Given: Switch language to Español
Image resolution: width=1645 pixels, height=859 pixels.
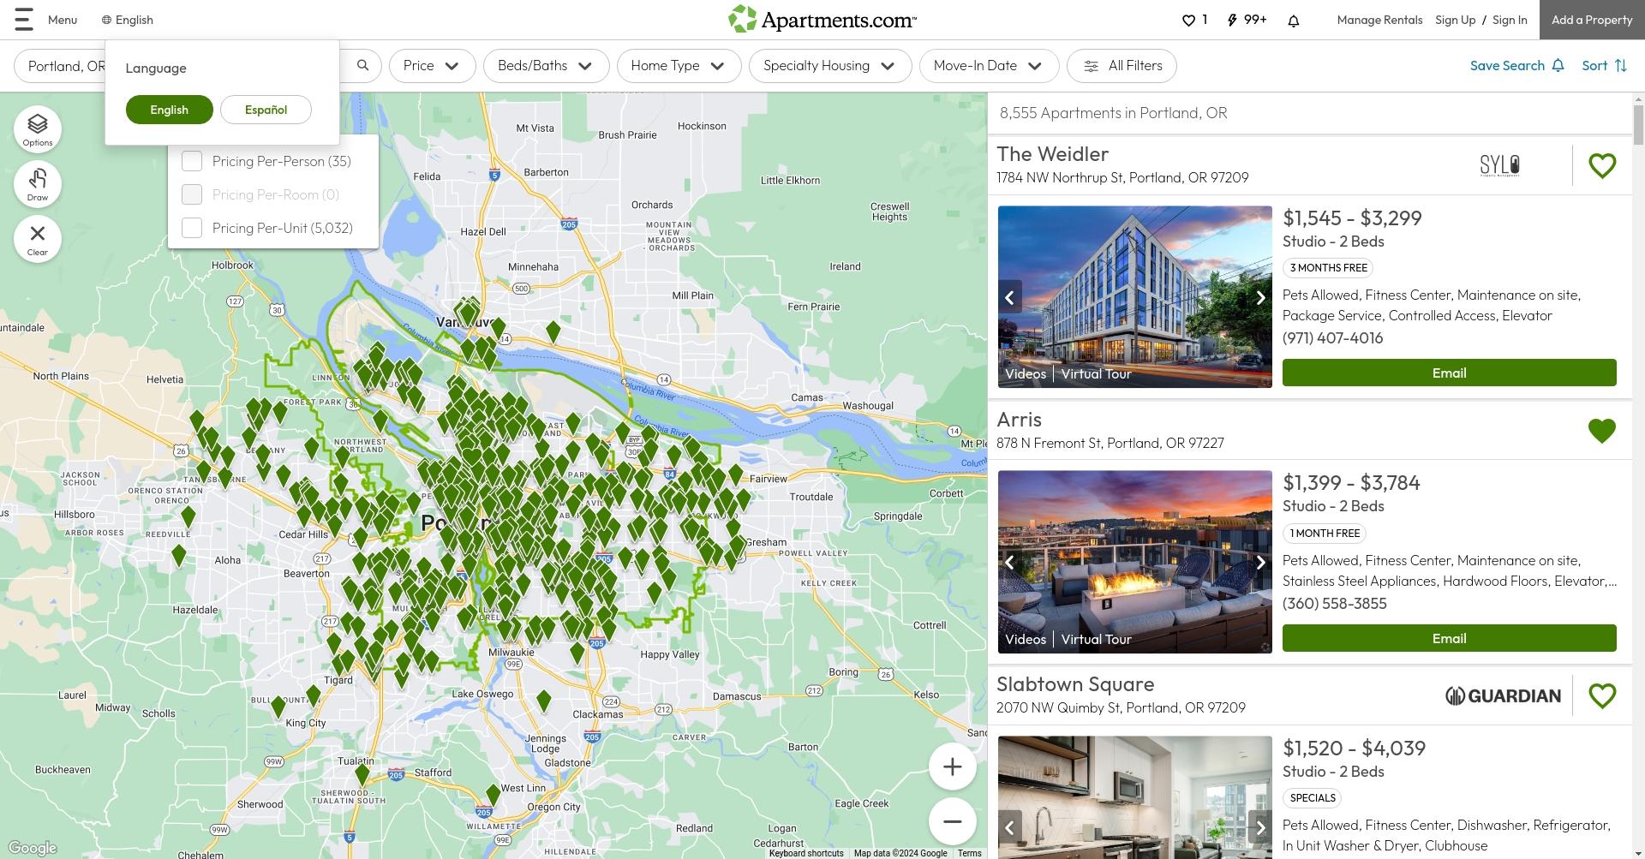Looking at the screenshot, I should point(266,110).
